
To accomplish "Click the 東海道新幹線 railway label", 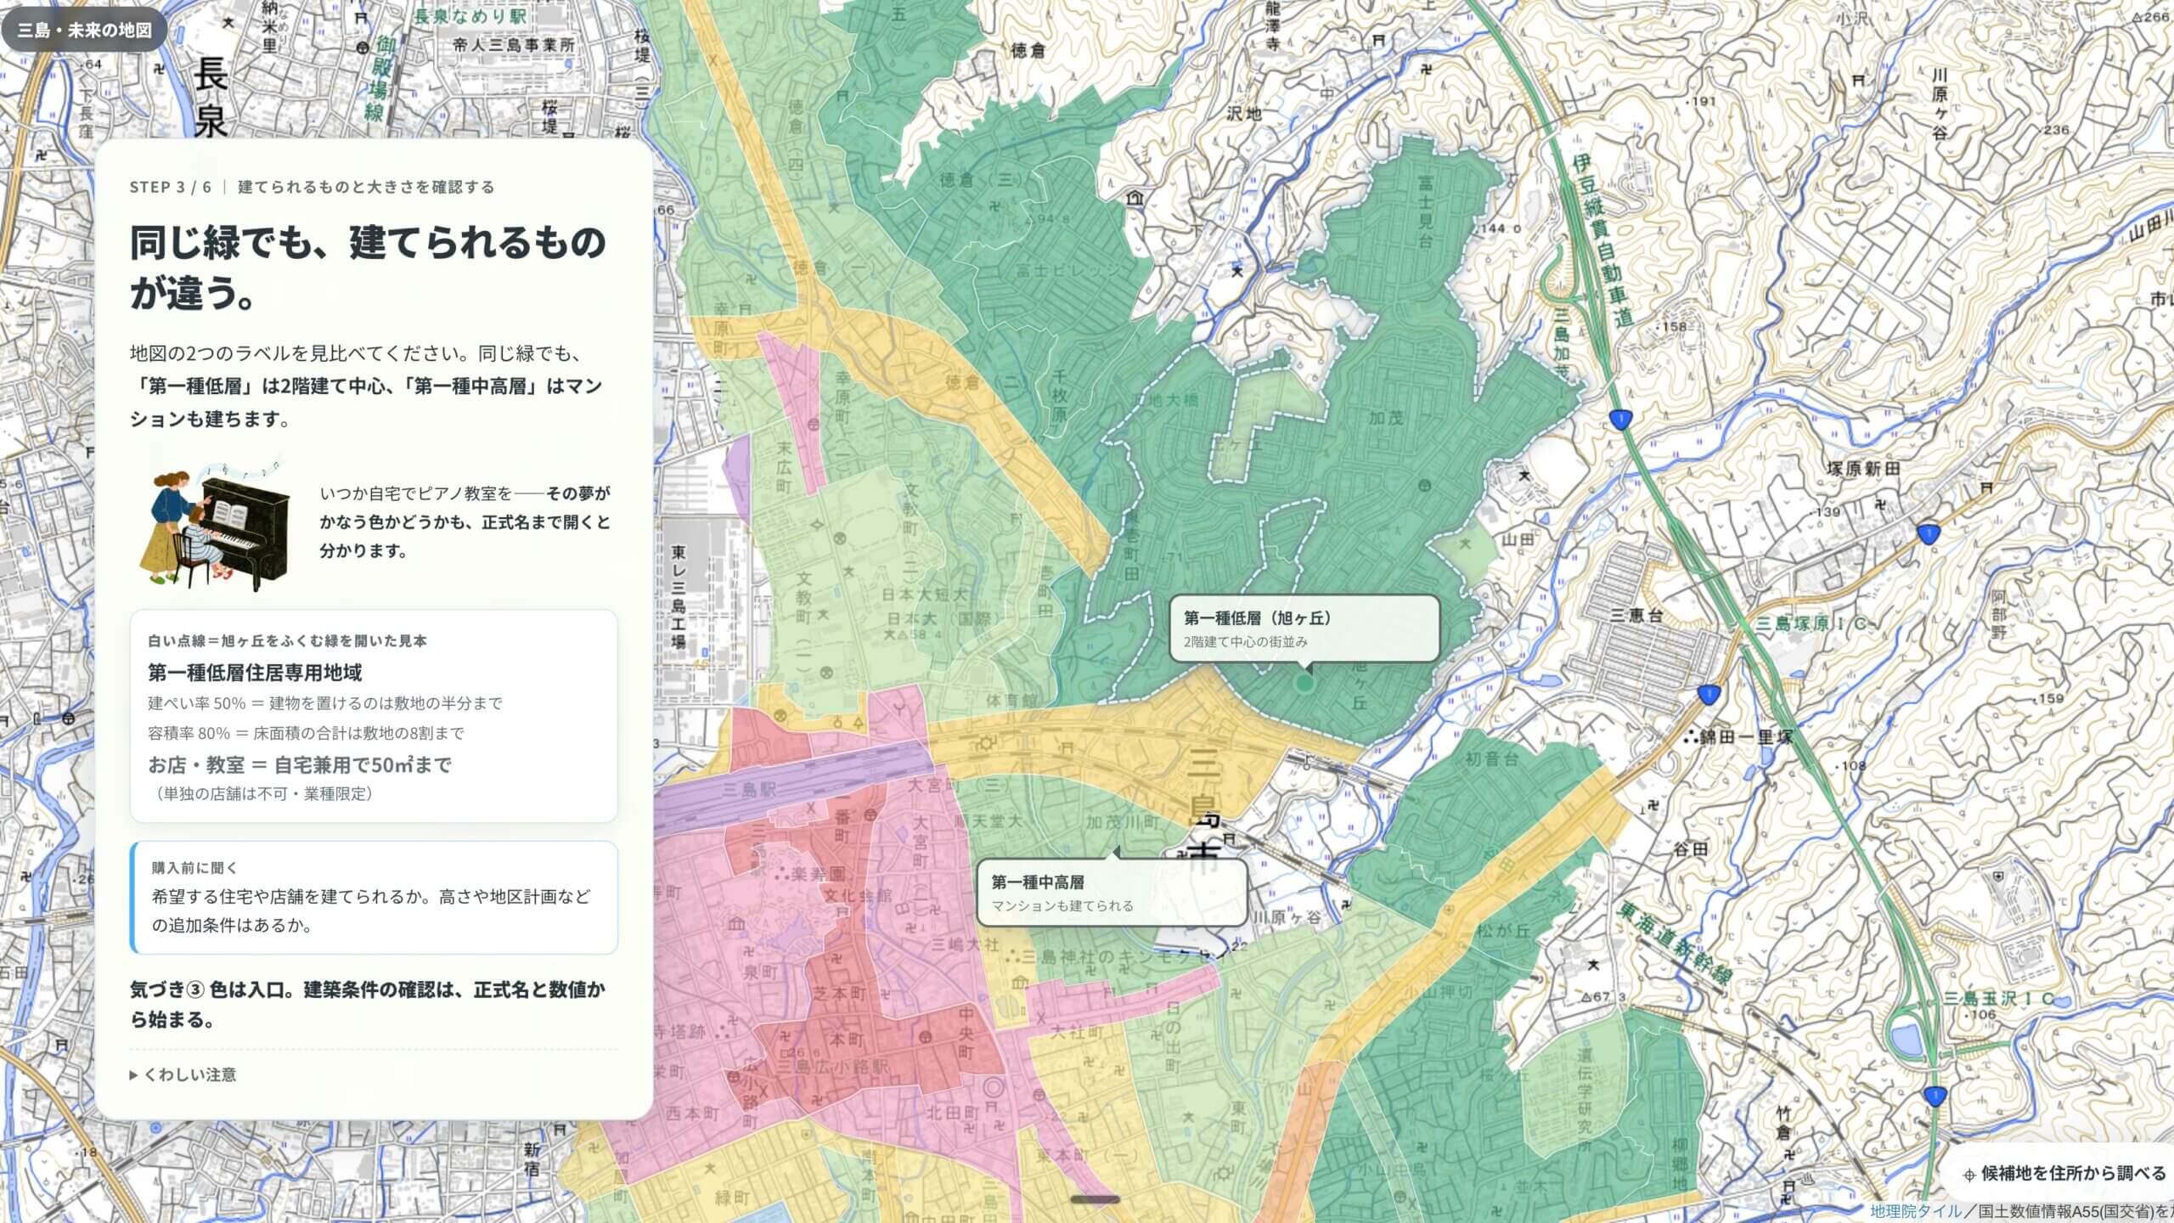I will (1673, 942).
